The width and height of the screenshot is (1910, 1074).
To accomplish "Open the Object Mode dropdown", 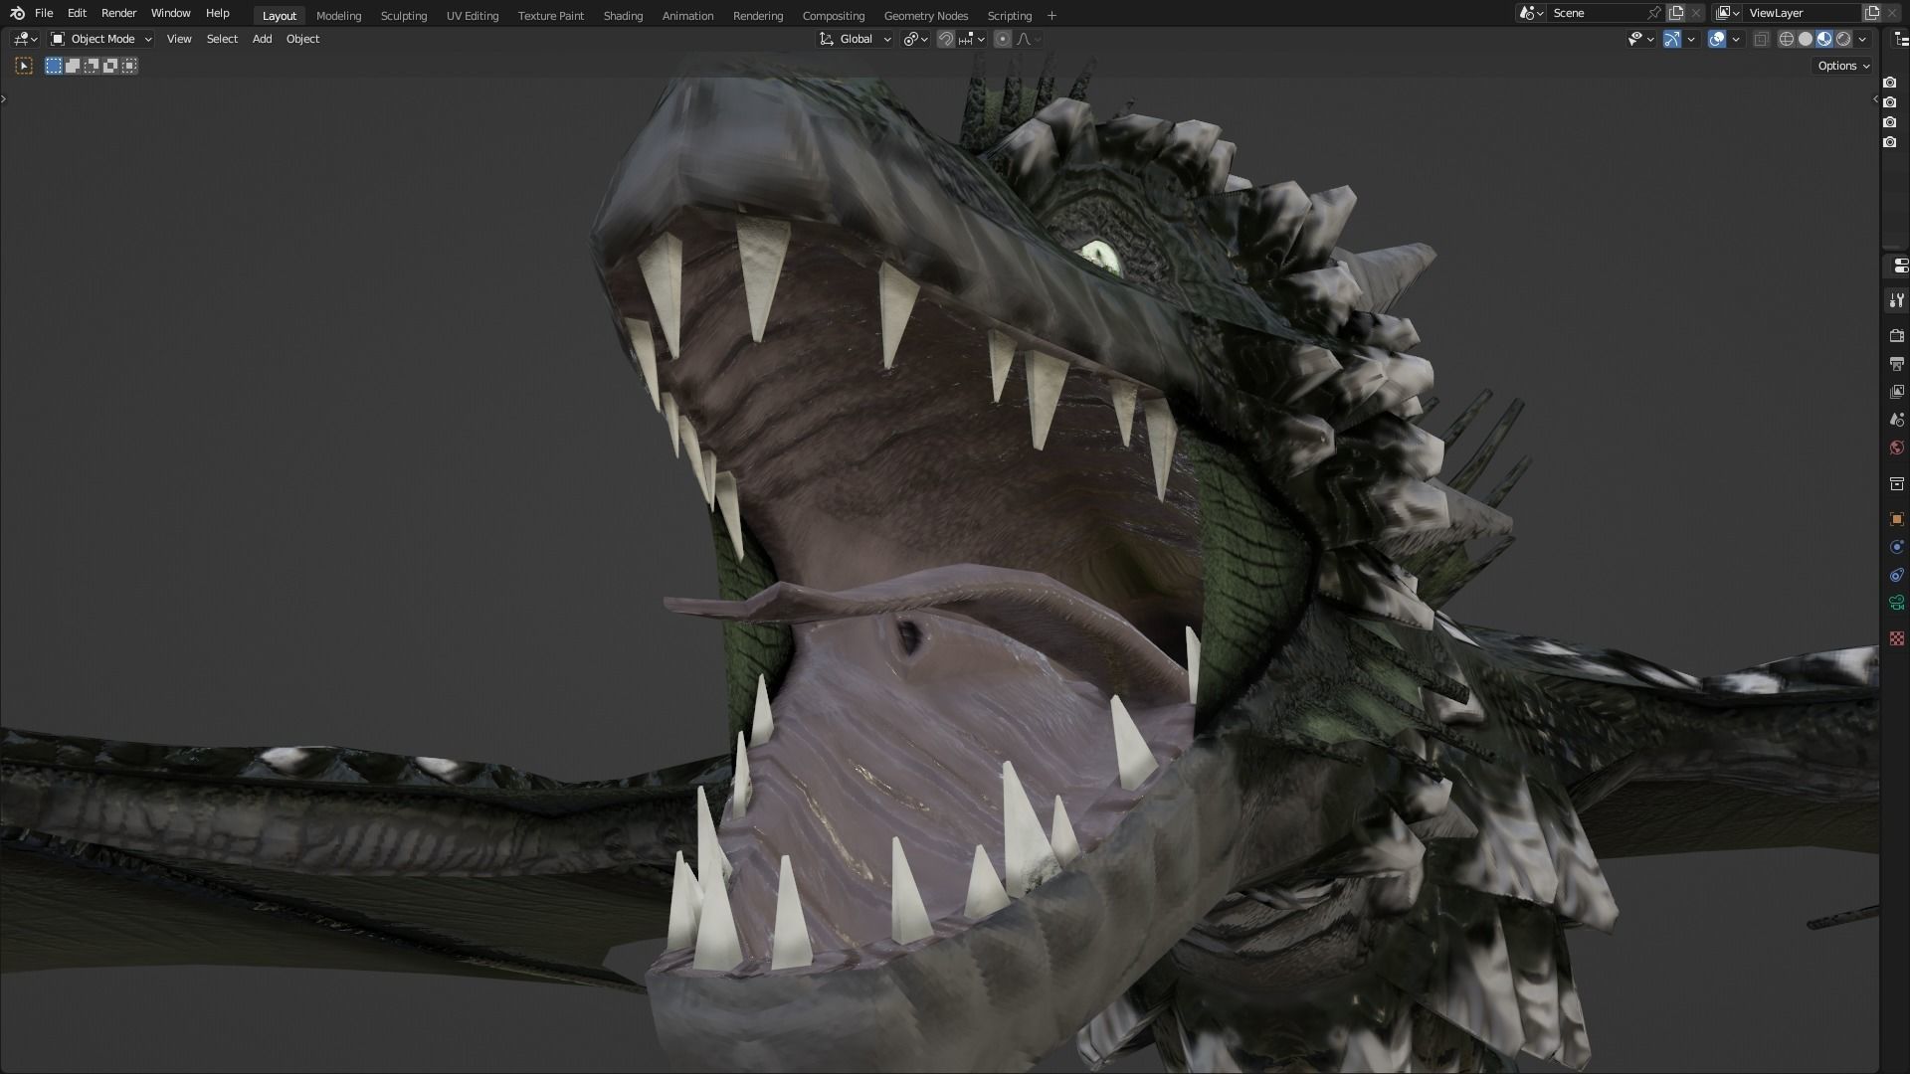I will pyautogui.click(x=101, y=39).
